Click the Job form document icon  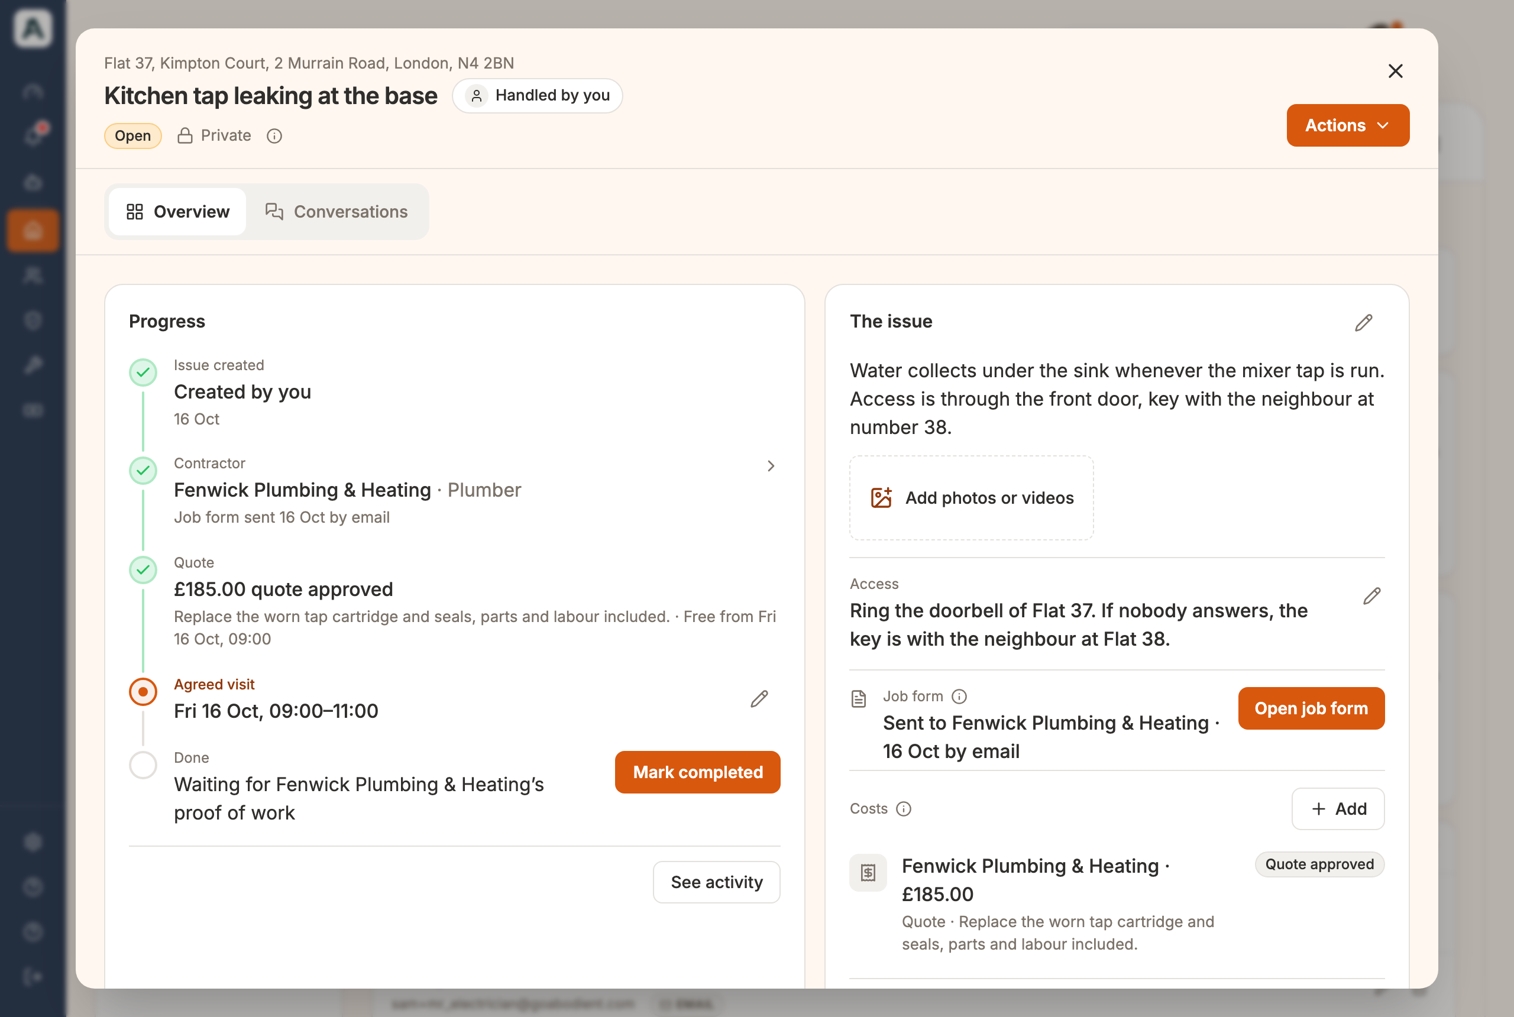[x=858, y=698]
